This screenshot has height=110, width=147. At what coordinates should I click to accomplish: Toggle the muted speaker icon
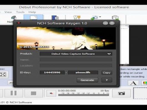click(51, 93)
